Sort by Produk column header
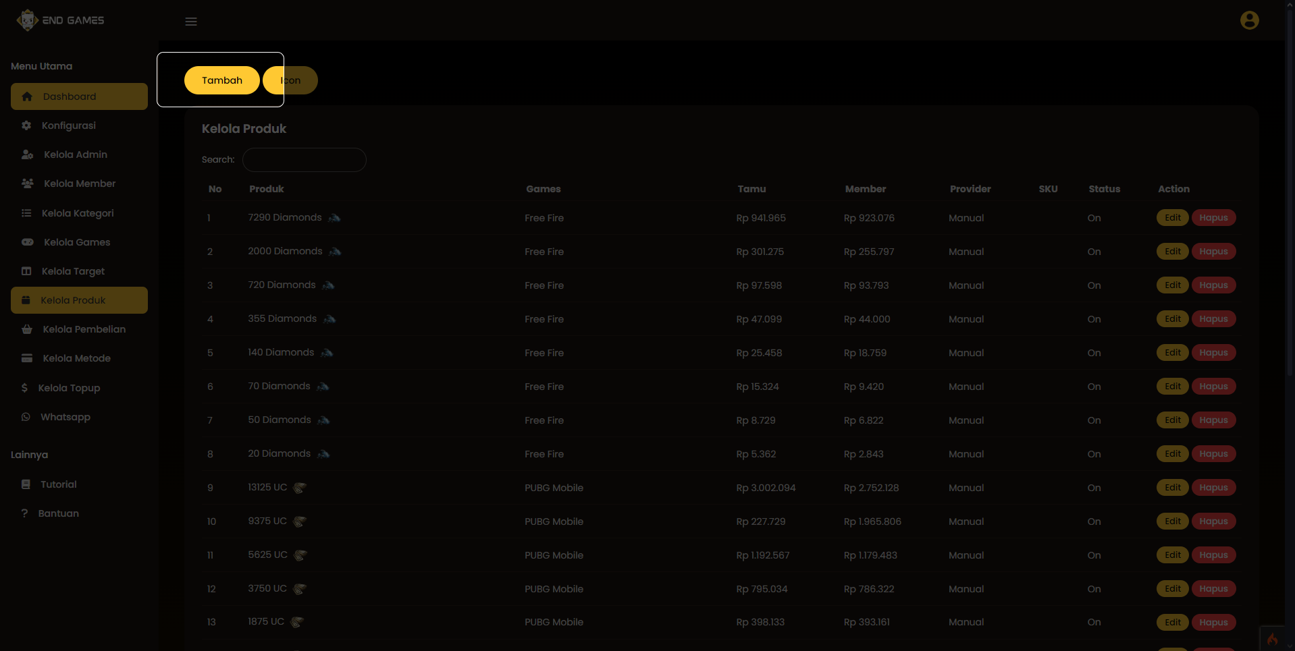The image size is (1295, 651). [267, 189]
